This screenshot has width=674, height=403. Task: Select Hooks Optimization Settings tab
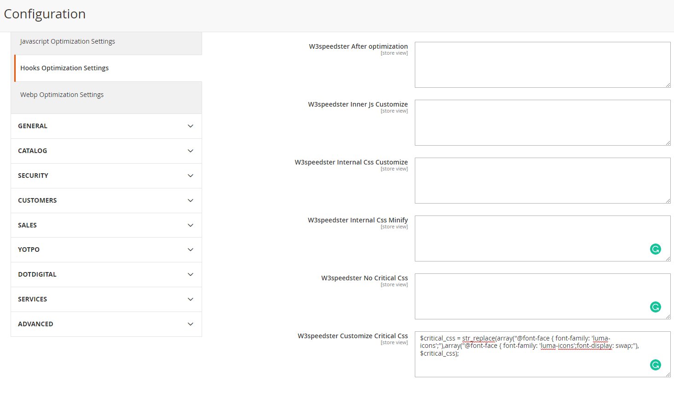(64, 68)
